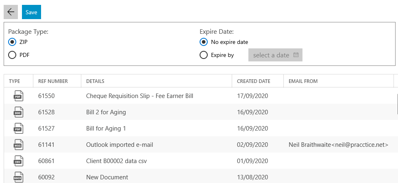The width and height of the screenshot is (398, 183).
Task: Click the DOC file icon for Bill 2 for Aging
Action: pos(18,112)
